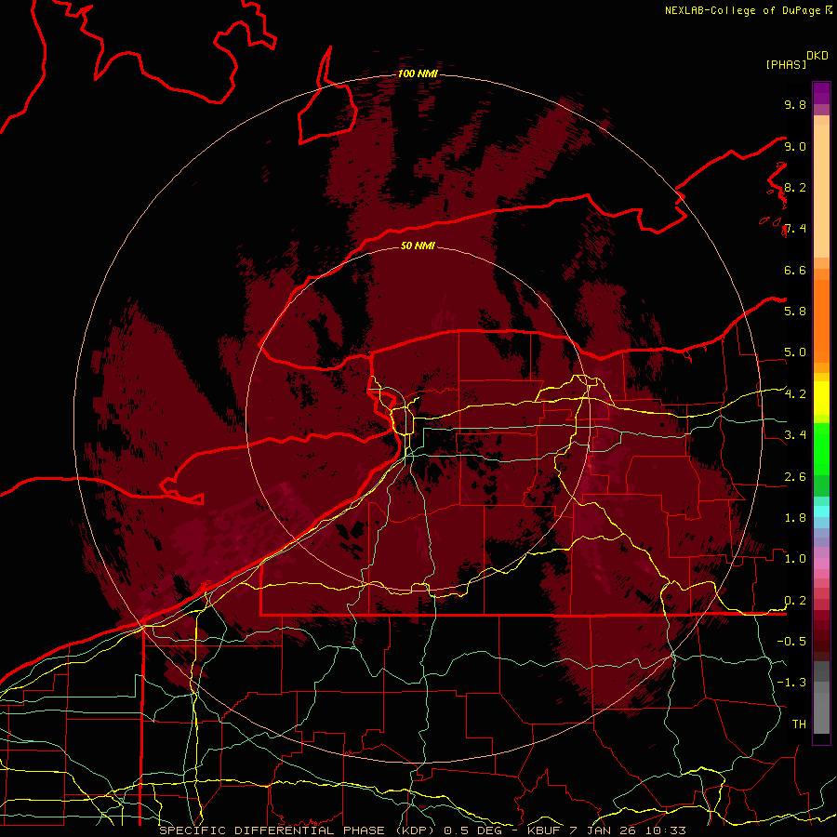
Task: Click the 5.8 scale value
Action: (x=795, y=311)
